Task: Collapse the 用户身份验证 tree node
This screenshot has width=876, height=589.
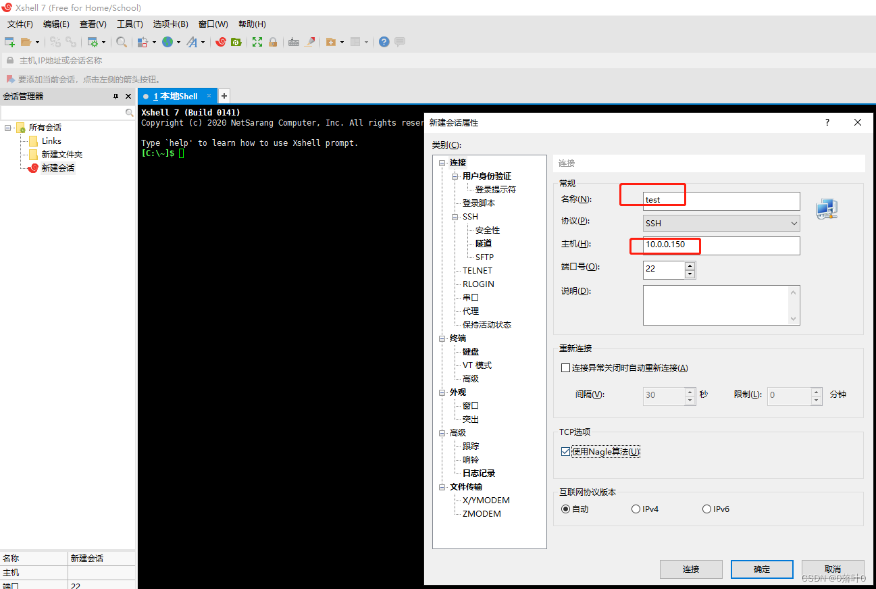Action: click(x=455, y=176)
